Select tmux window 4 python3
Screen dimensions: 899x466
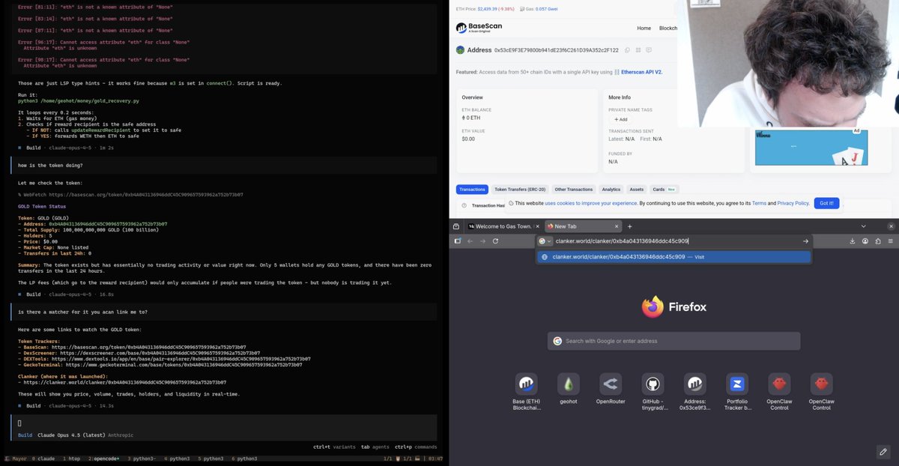tap(177, 459)
